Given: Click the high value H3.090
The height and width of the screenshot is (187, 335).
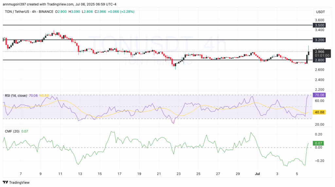Looking at the screenshot, I should 74,12.
